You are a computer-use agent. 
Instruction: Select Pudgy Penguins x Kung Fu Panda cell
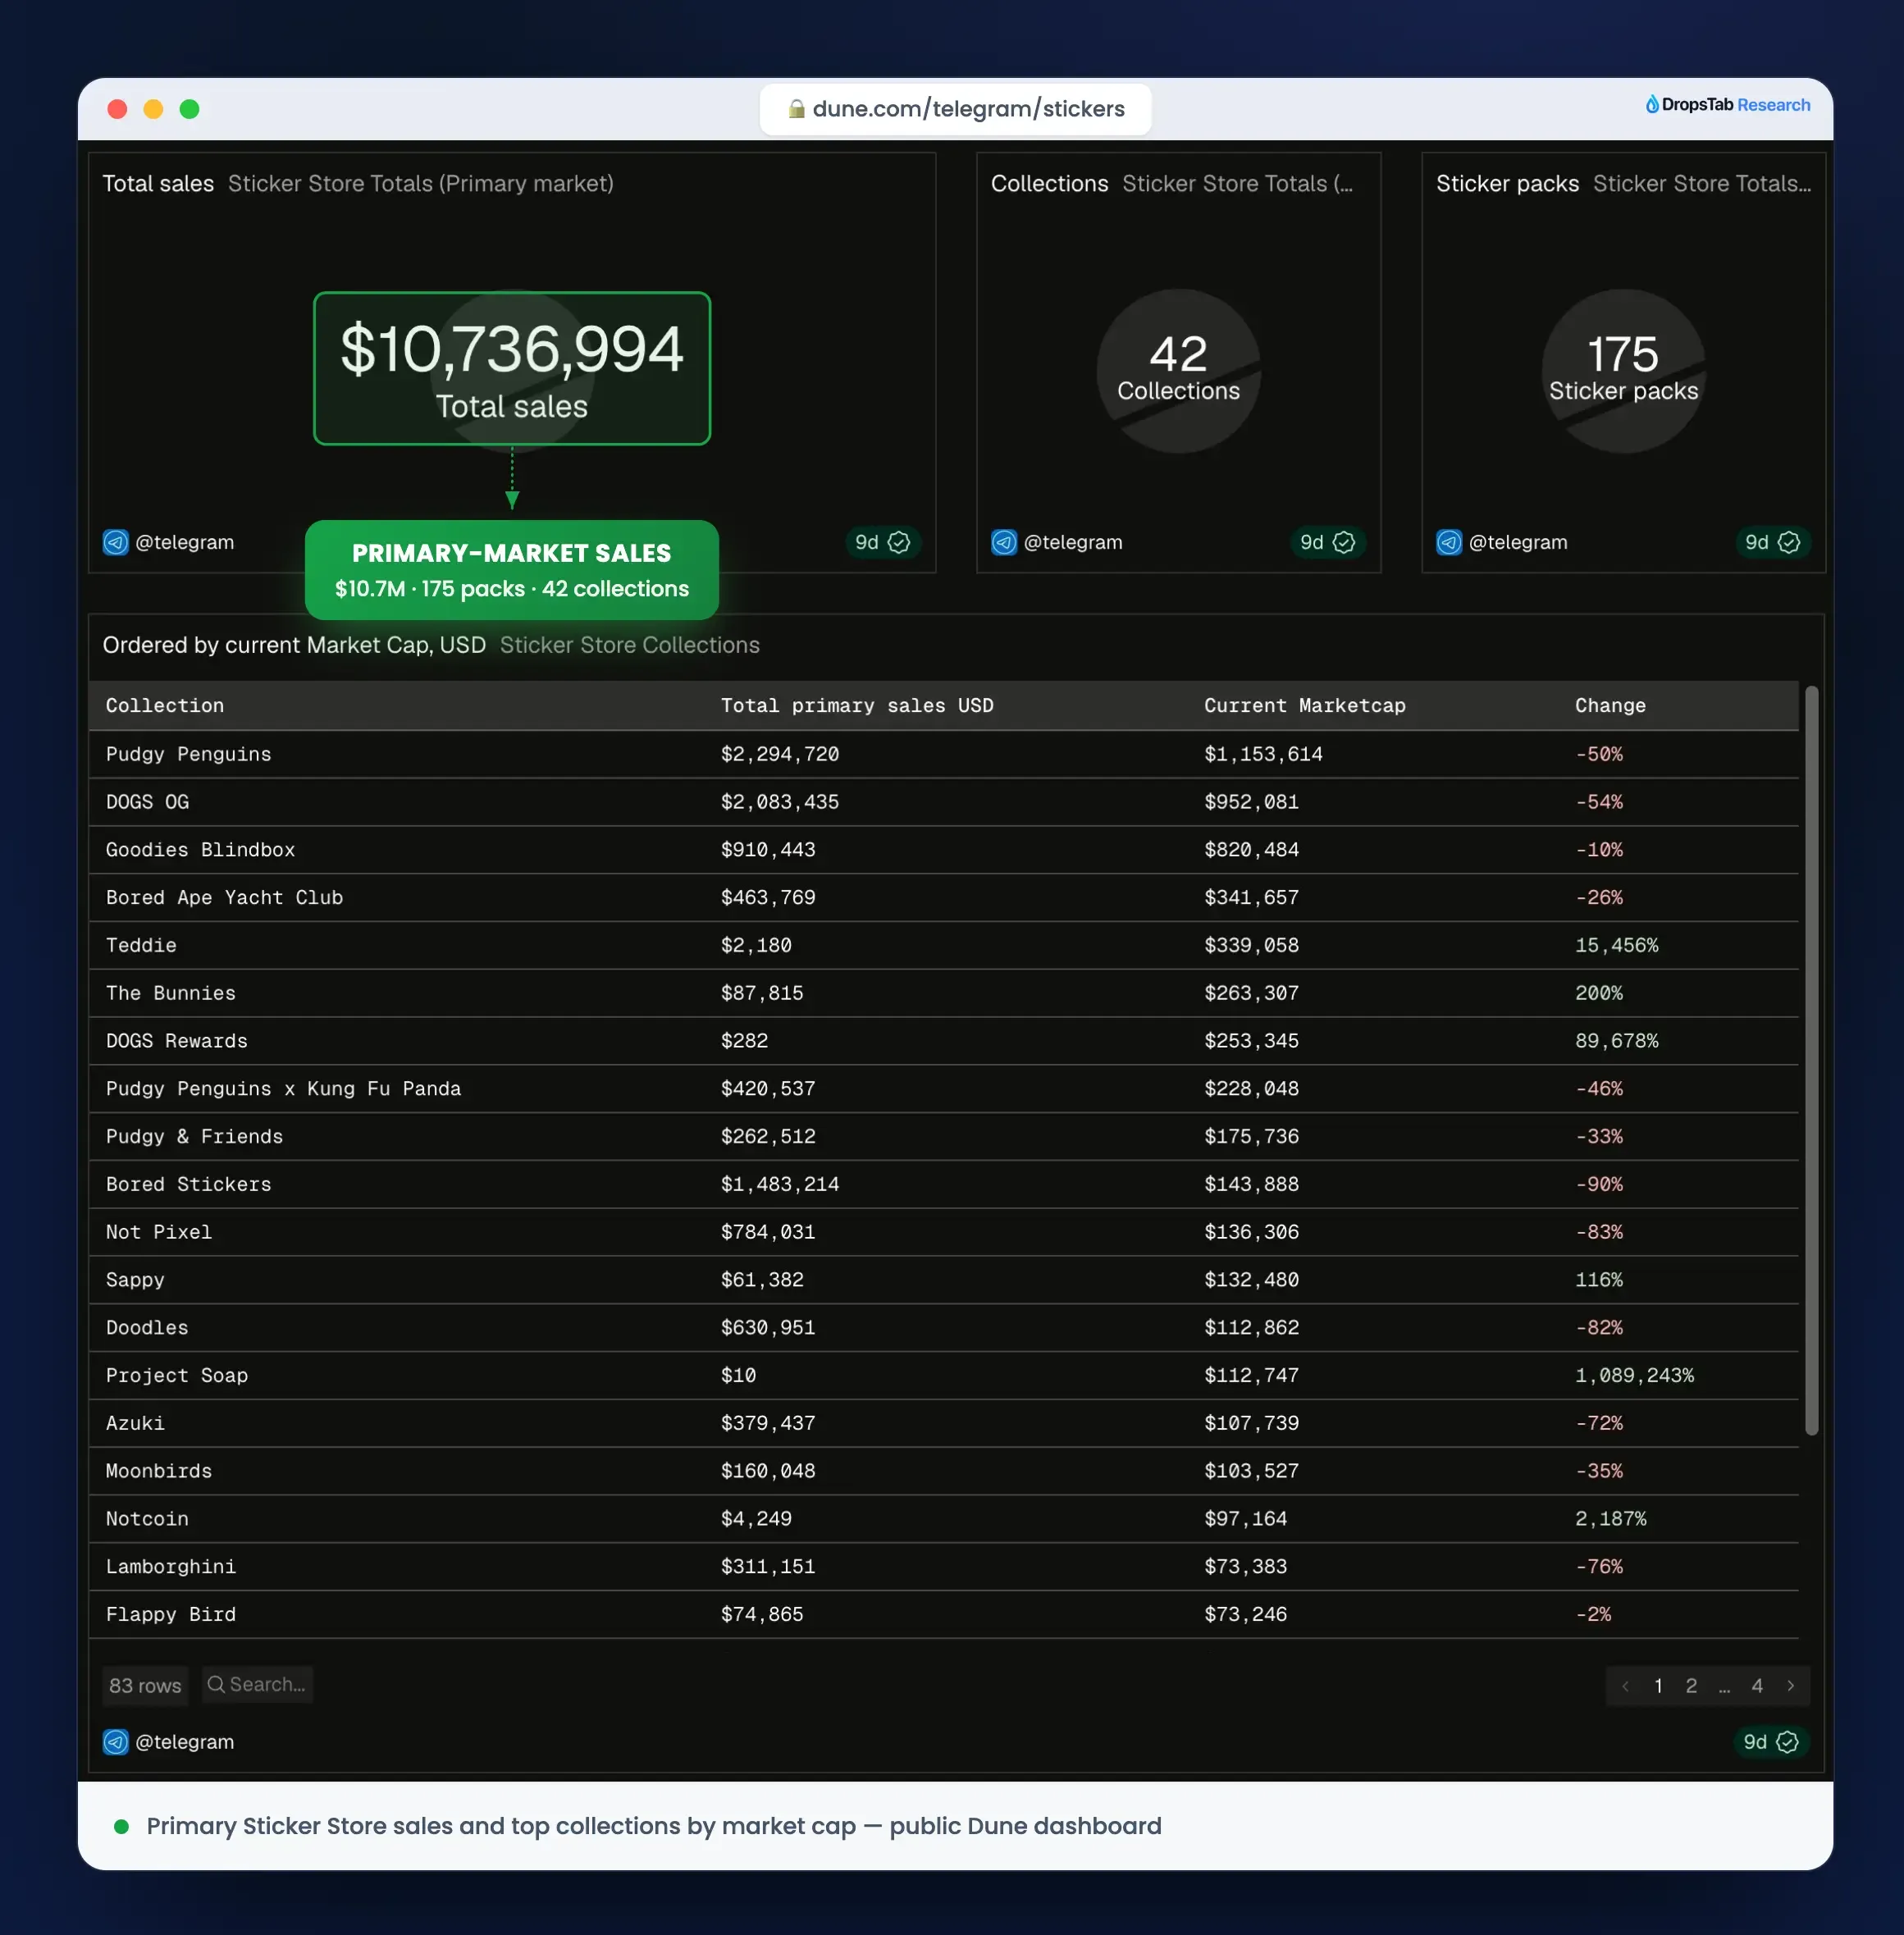pyautogui.click(x=283, y=1089)
